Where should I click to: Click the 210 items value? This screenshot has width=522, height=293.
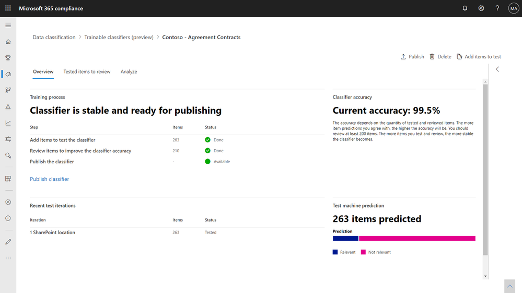tap(176, 151)
